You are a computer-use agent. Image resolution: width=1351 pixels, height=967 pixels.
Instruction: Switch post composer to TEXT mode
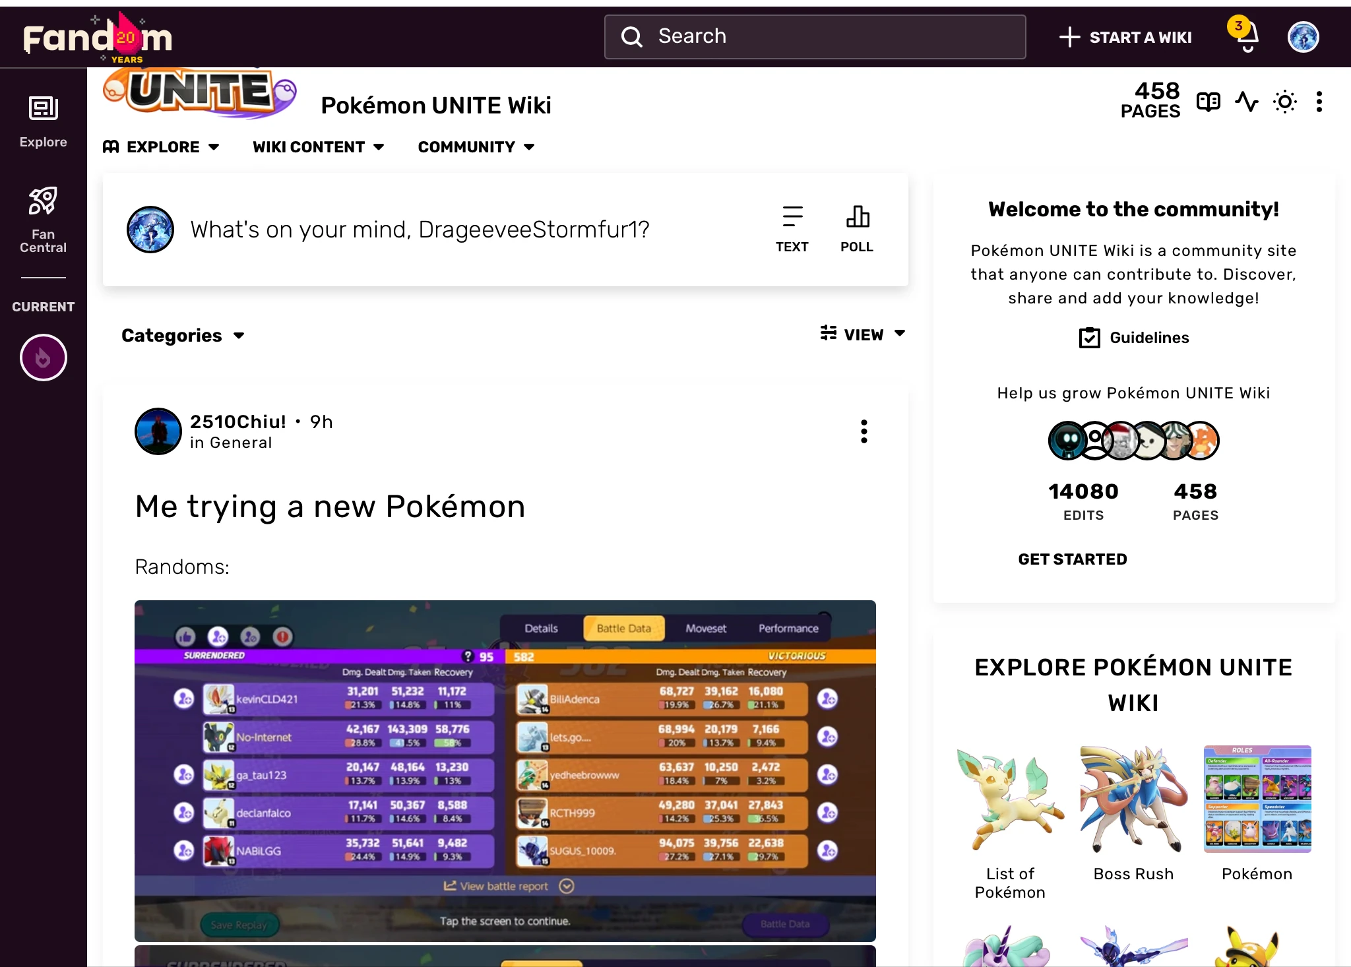pos(792,228)
